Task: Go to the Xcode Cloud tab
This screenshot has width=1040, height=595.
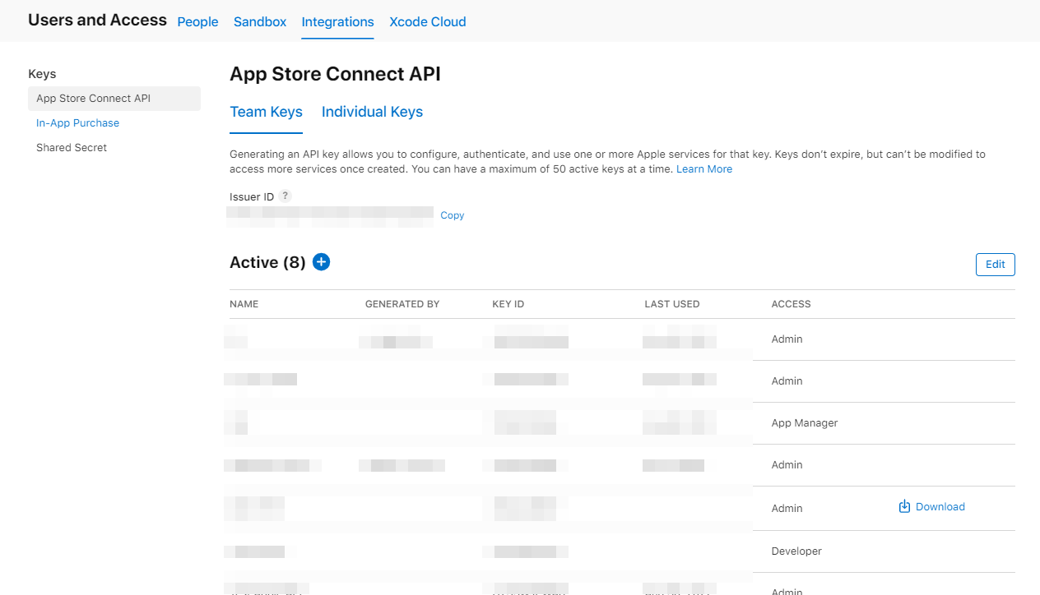Action: coord(427,22)
